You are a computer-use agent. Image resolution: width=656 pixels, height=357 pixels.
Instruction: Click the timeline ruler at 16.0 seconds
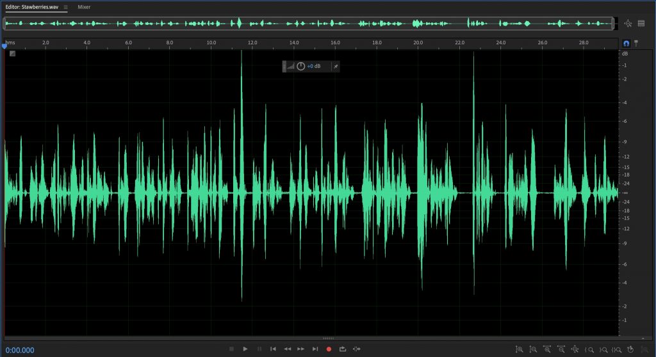click(x=335, y=44)
